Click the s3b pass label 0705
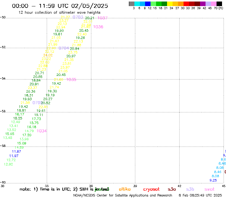Image resolution: width=226 pixels, height=198 pixels. click(37, 103)
